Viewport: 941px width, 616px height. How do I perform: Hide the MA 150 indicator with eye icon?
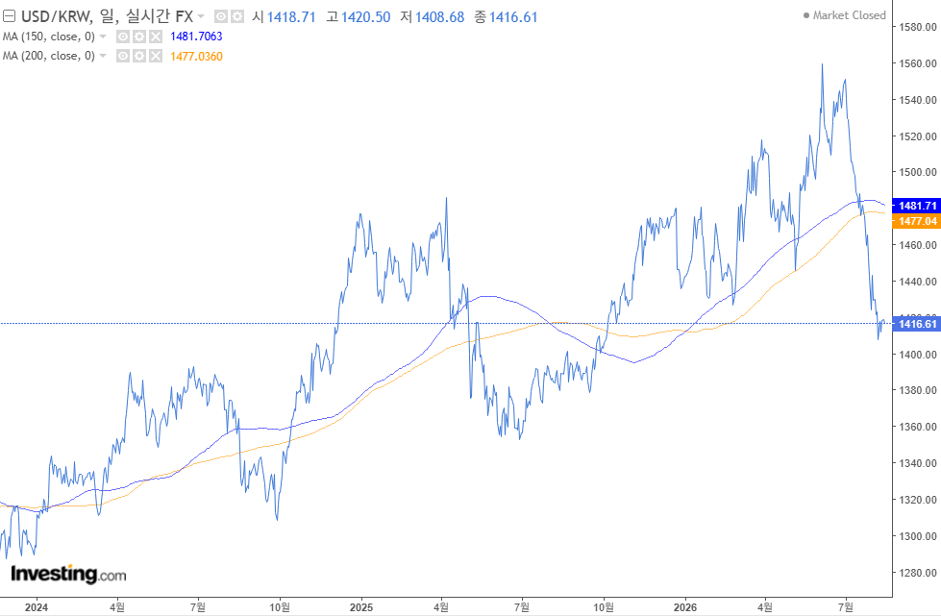(123, 37)
